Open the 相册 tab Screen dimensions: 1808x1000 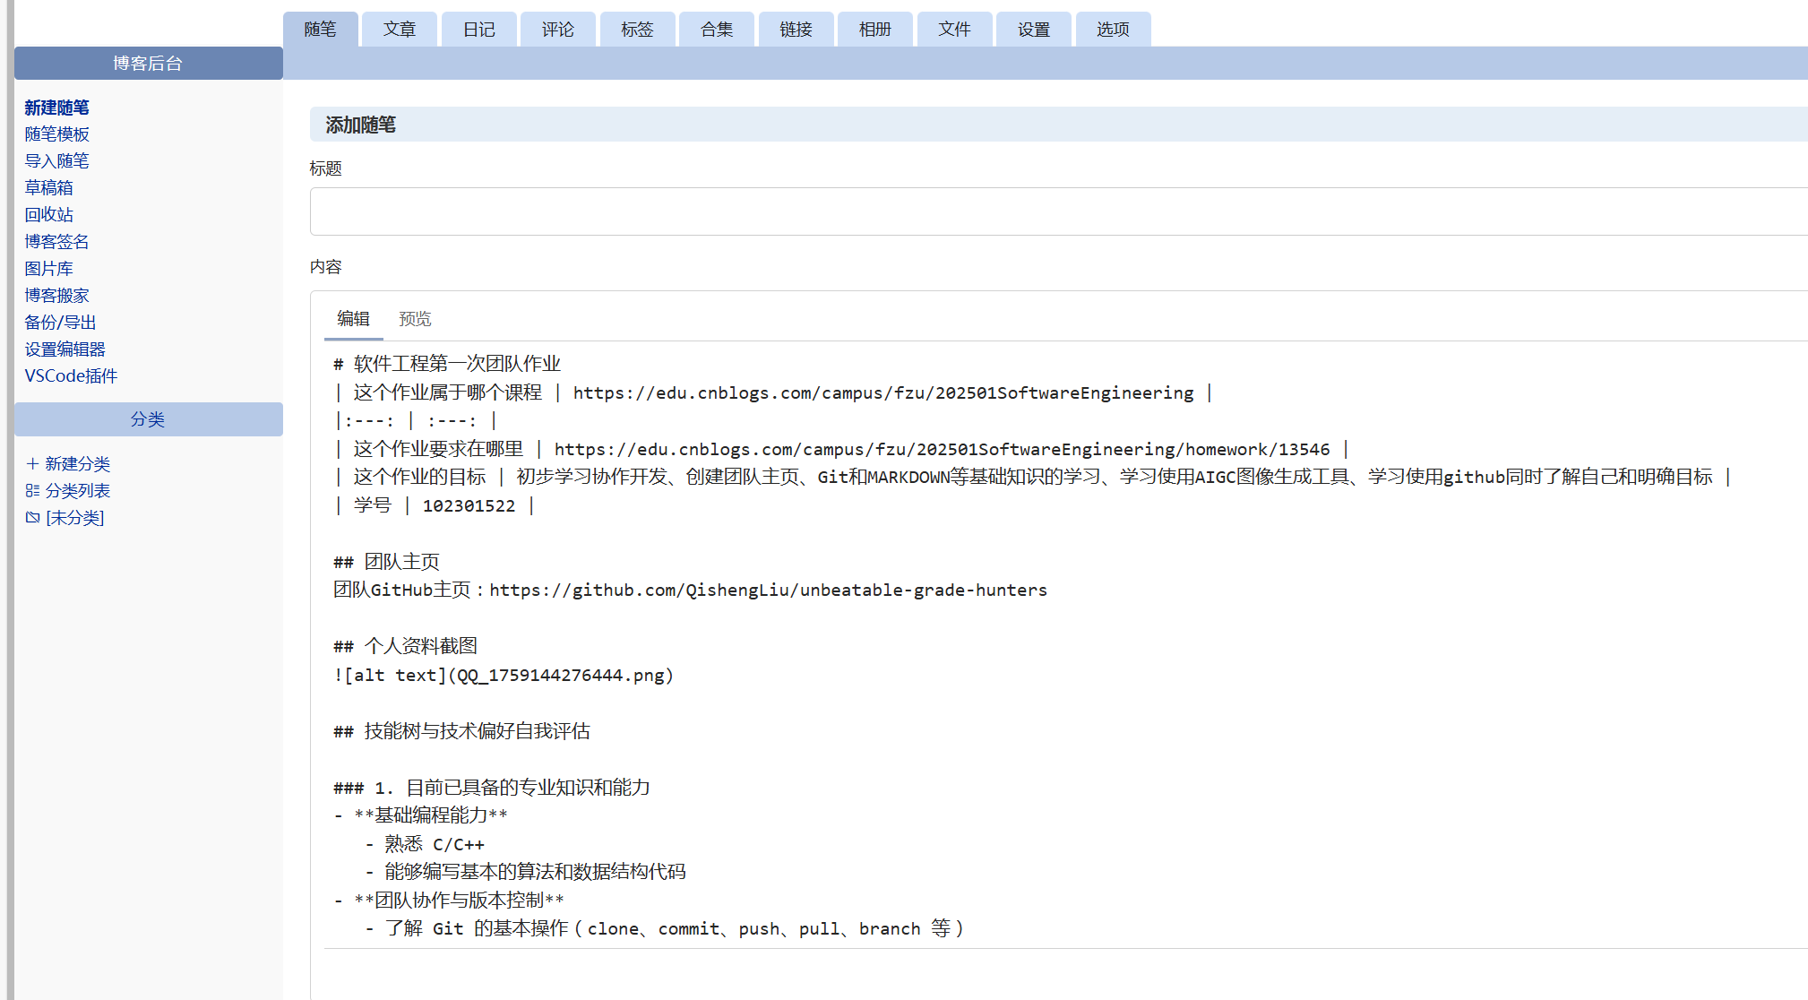874,29
